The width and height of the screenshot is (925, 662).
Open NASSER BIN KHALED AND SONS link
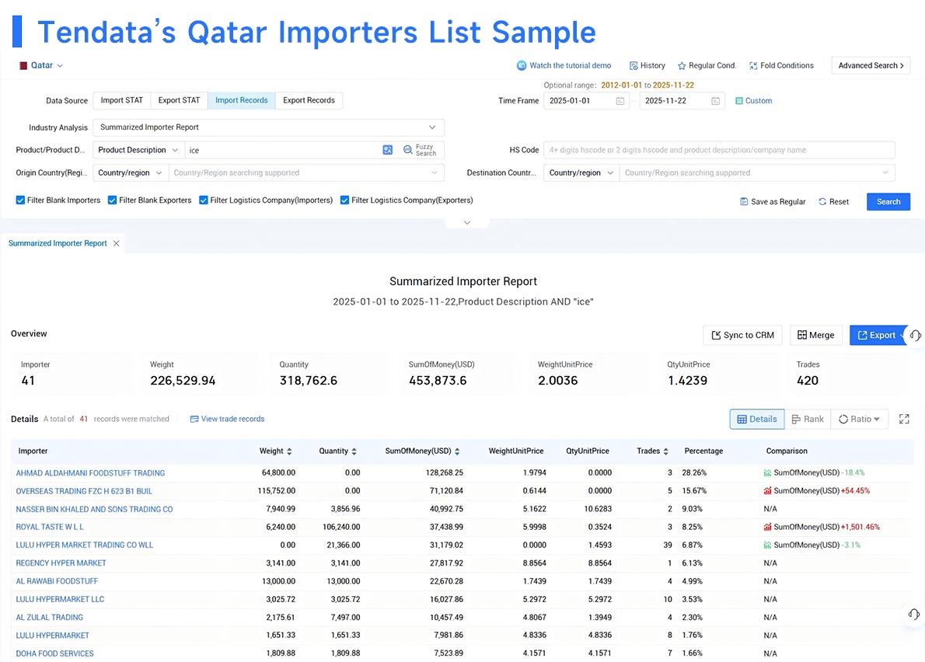pos(94,509)
